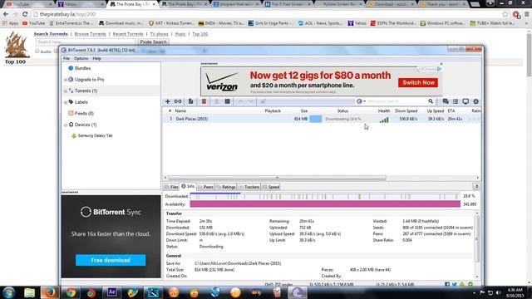Expand the Labels tree node
The image size is (532, 299).
tap(66, 102)
